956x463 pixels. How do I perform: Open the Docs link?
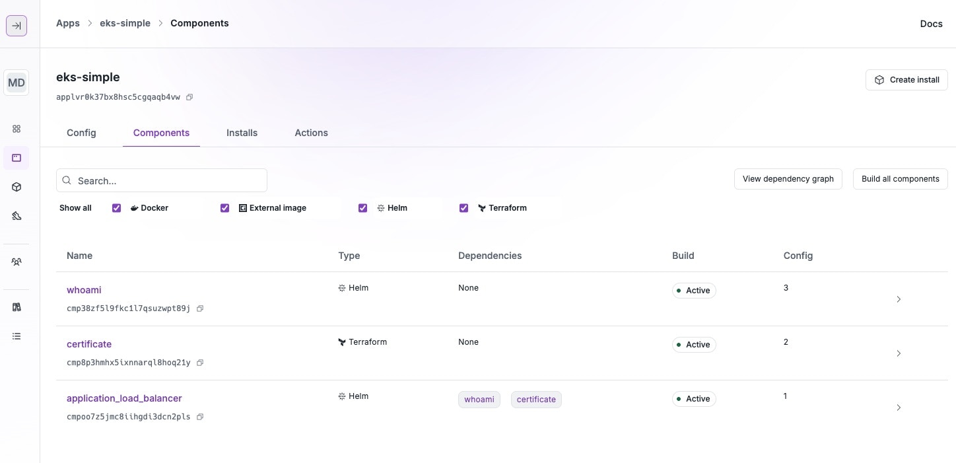pos(931,24)
